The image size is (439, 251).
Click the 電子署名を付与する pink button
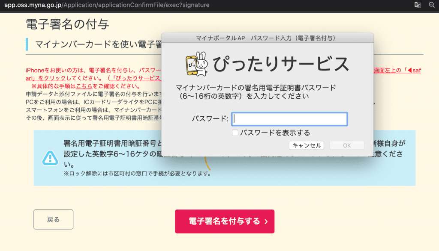point(225,221)
